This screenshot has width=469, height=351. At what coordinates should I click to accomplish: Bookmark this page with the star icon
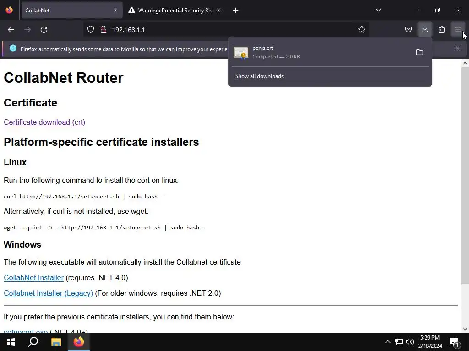click(362, 30)
